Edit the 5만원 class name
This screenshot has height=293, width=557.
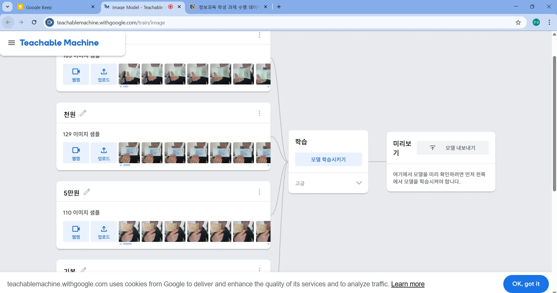pos(87,192)
